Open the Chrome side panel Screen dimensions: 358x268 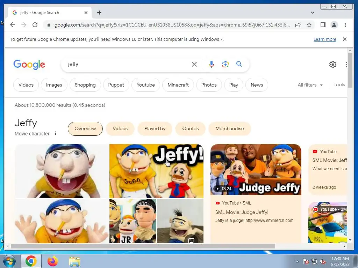(x=323, y=25)
